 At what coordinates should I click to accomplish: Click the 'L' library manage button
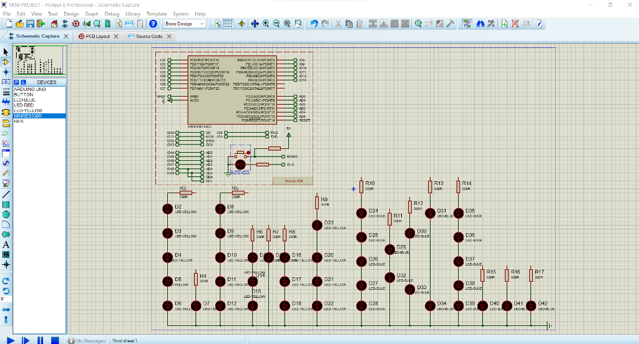pos(23,82)
